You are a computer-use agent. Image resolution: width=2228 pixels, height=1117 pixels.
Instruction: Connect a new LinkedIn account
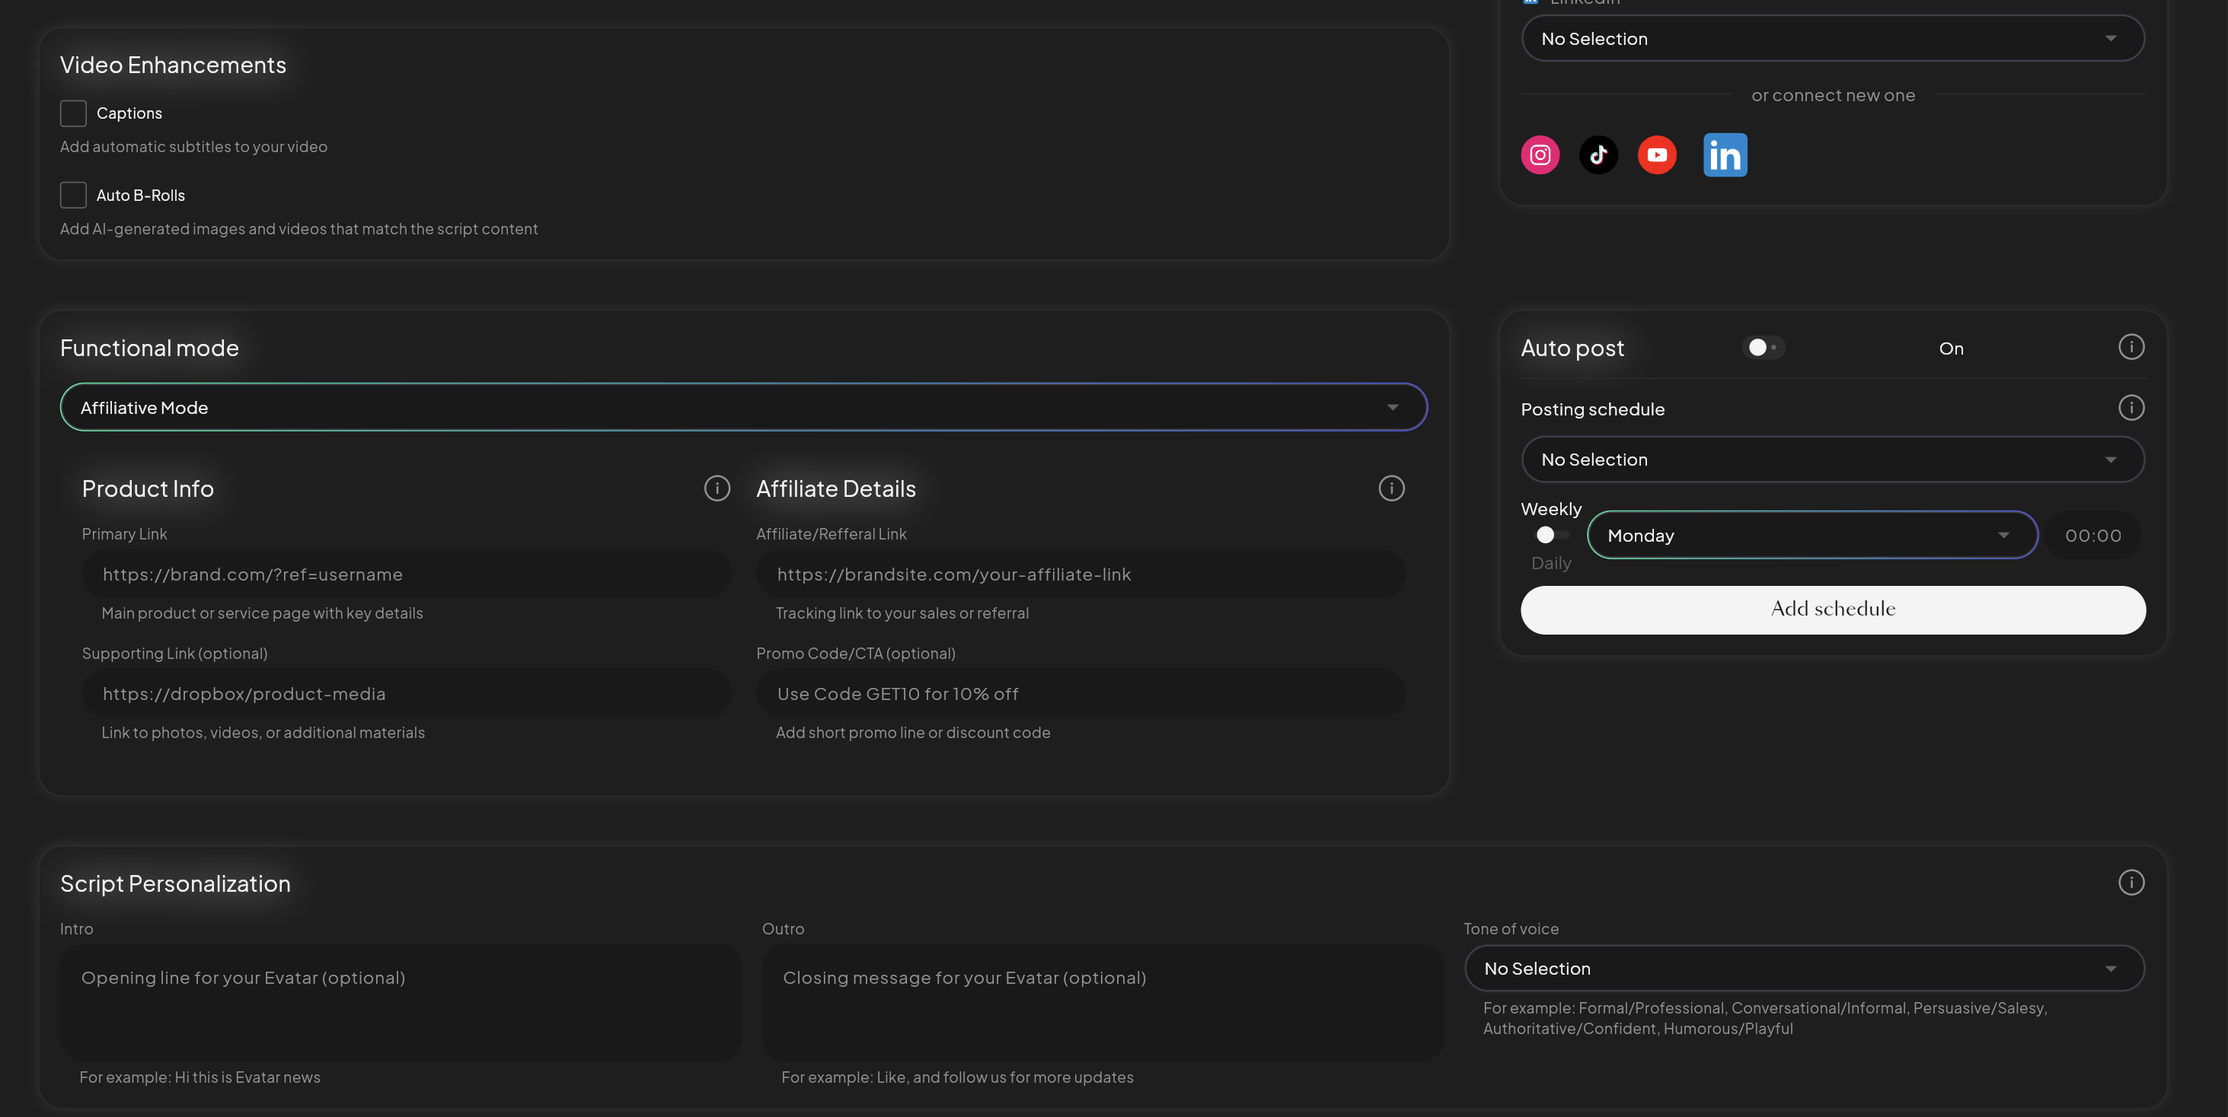[x=1725, y=154]
